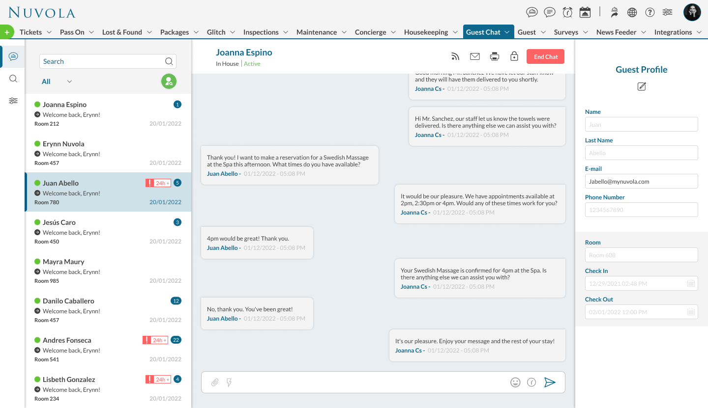Click the padlock icon in chat header
Viewport: 708px width, 408px height.
click(514, 56)
